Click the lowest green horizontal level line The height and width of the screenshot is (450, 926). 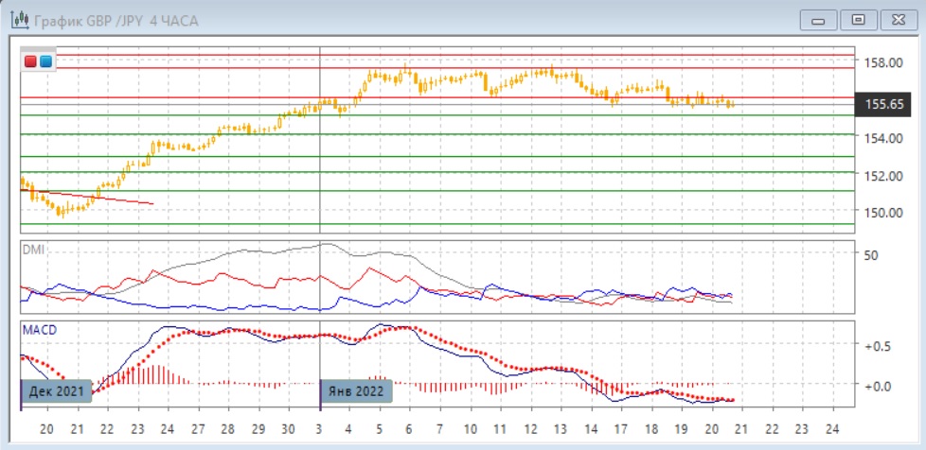(x=436, y=224)
